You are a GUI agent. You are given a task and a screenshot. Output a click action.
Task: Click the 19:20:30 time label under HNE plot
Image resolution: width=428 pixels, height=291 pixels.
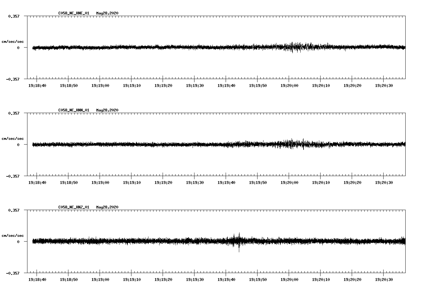pos(384,86)
